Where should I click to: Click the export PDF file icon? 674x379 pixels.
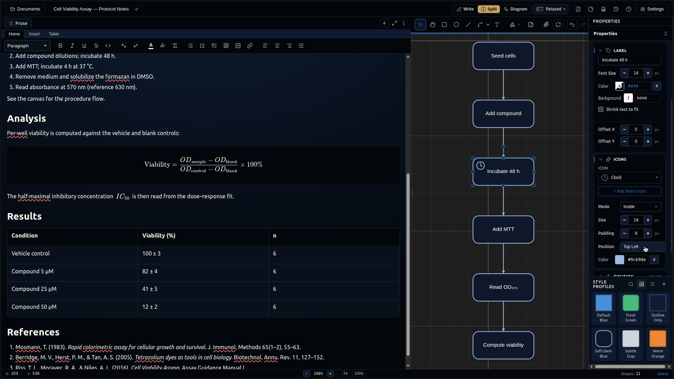pyautogui.click(x=603, y=9)
